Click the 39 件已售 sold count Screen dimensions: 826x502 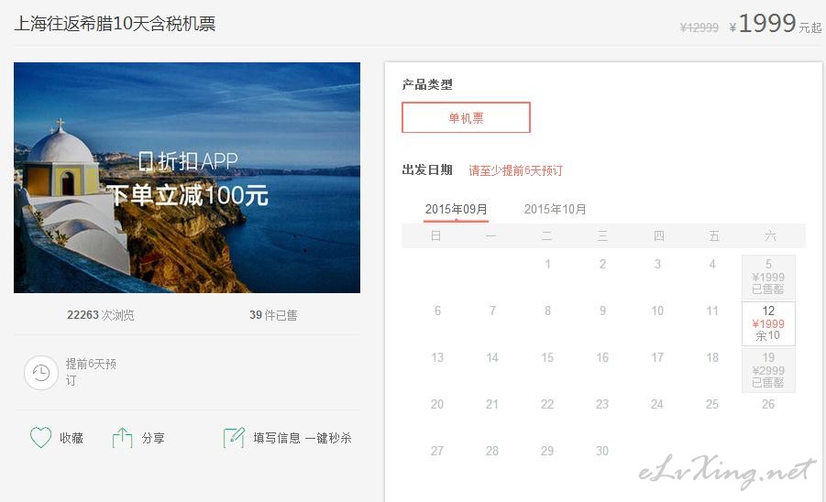273,315
